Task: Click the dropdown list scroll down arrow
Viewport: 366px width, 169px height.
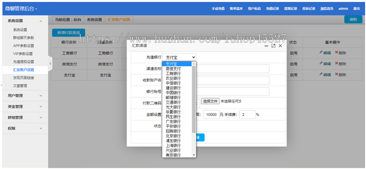Action: pyautogui.click(x=194, y=155)
